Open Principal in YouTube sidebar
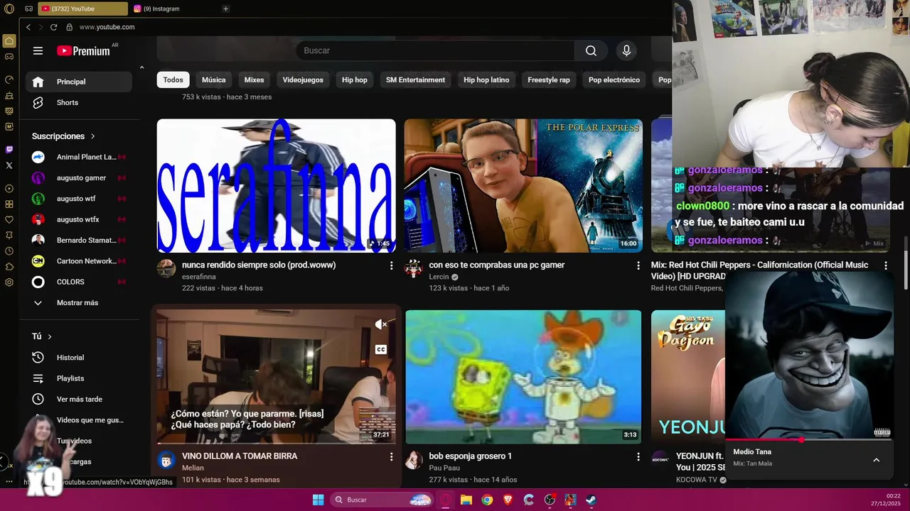 [x=78, y=82]
